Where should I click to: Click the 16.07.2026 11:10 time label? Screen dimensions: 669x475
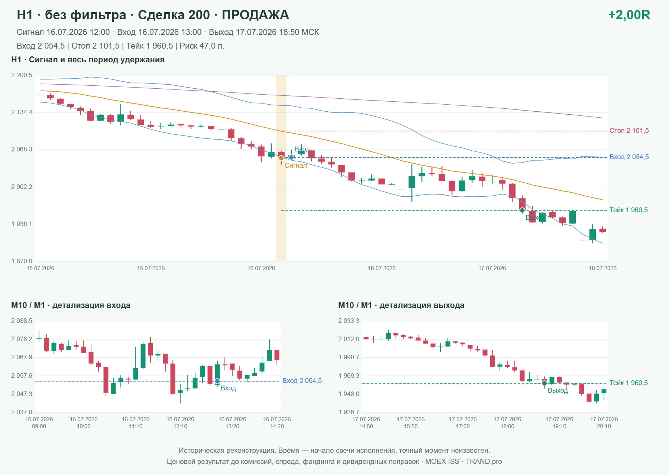[x=136, y=423]
